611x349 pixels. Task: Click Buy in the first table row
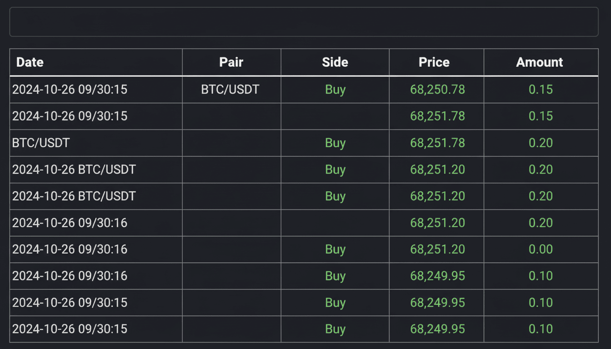point(336,90)
